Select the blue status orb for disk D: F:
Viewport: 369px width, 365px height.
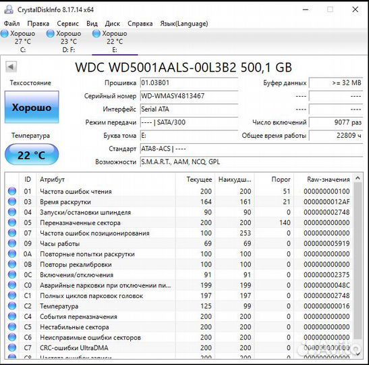point(51,34)
